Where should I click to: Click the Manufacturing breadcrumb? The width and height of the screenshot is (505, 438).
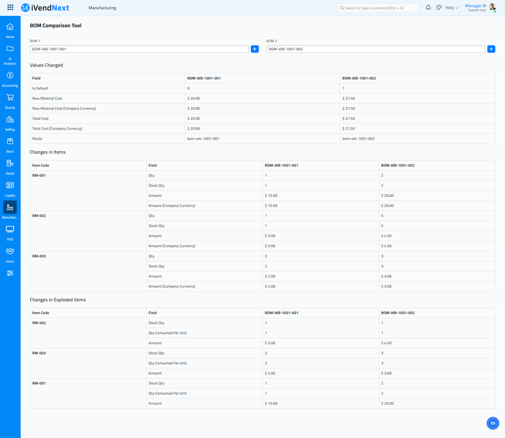pyautogui.click(x=102, y=8)
